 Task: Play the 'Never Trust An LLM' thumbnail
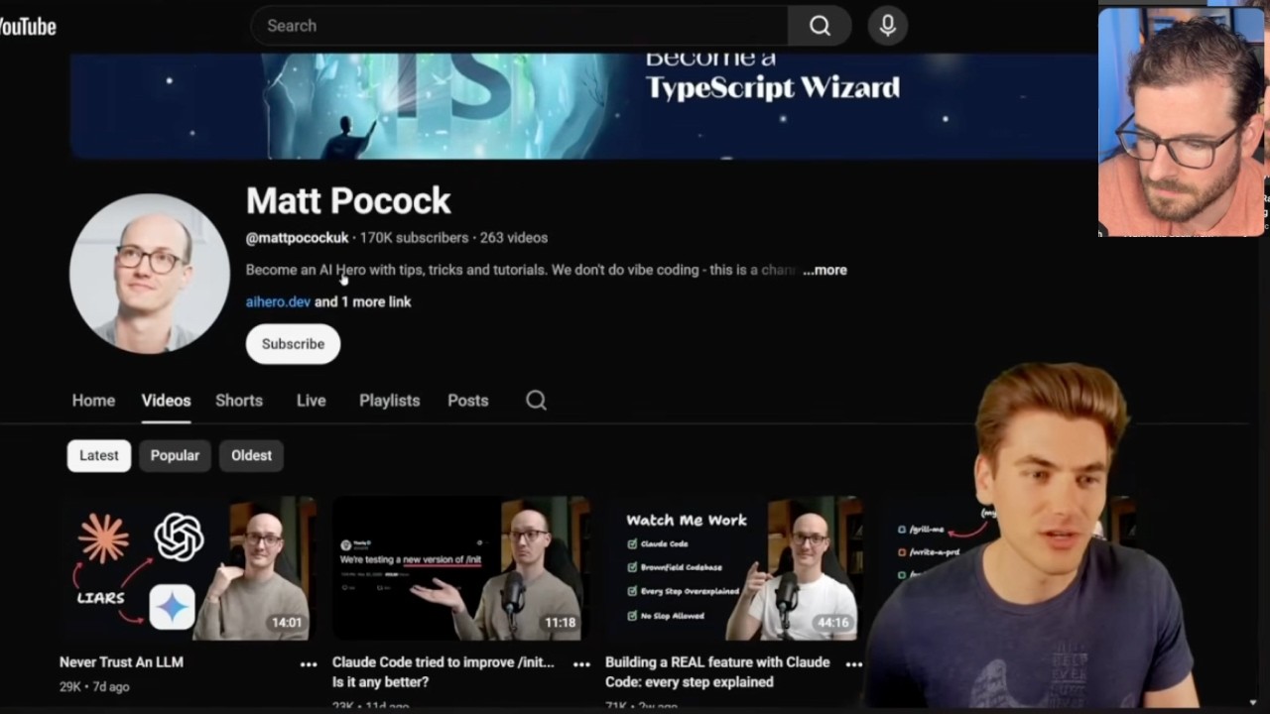coord(189,568)
